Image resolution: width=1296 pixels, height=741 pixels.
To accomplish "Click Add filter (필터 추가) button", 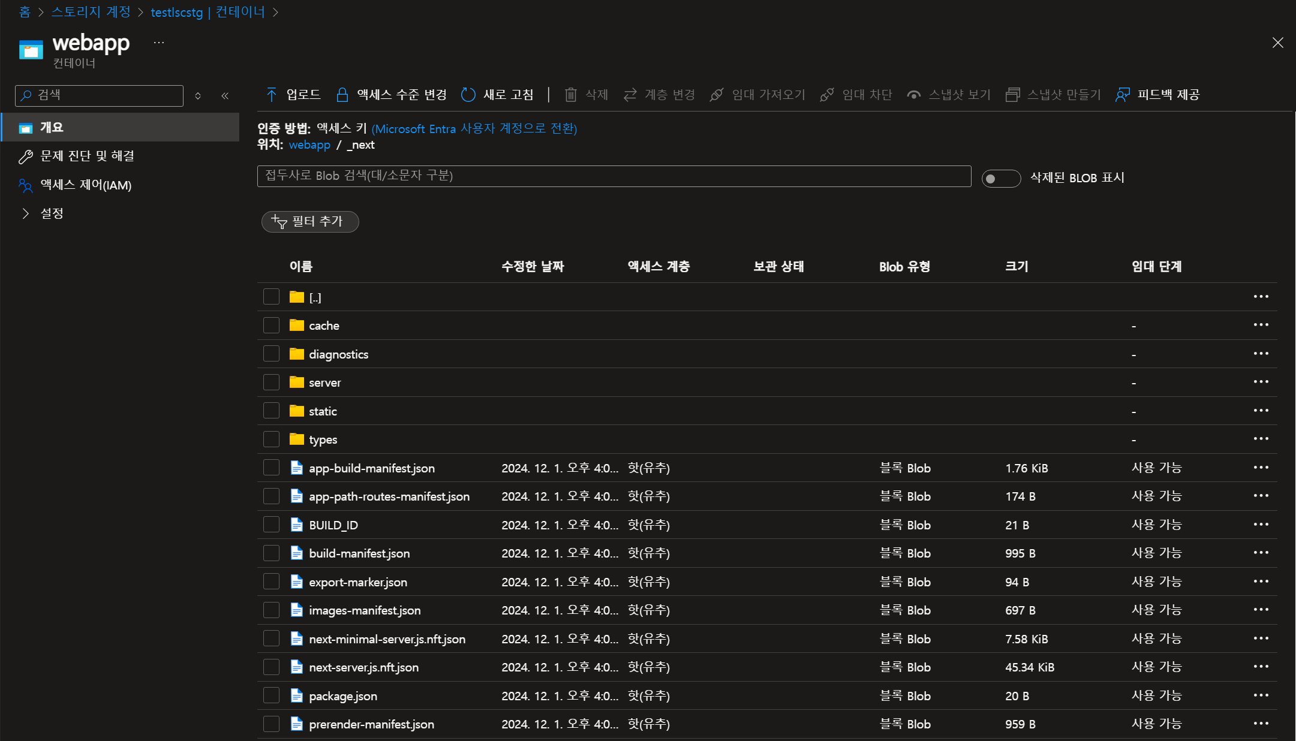I will 310,222.
